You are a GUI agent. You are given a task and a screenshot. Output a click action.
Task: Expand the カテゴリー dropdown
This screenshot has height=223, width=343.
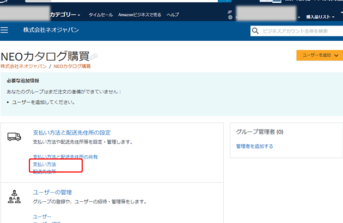65,15
